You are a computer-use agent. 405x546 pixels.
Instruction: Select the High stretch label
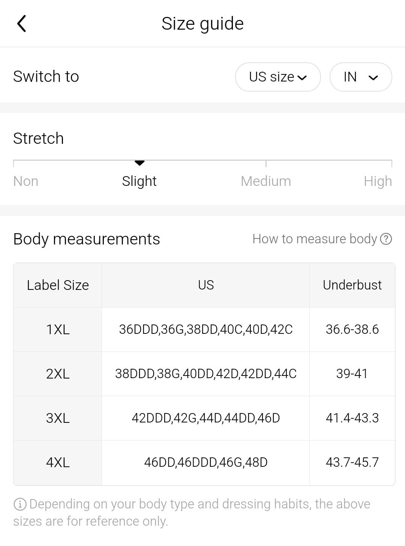click(378, 181)
